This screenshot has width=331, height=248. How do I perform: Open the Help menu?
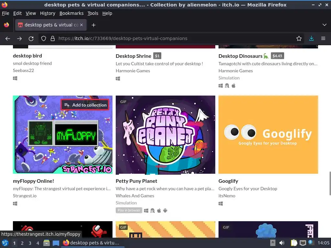(107, 13)
